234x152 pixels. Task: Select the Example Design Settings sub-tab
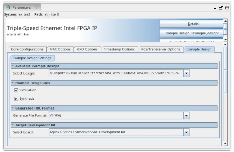(32, 58)
